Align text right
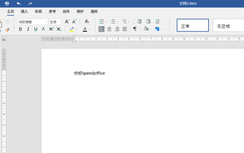The height and width of the screenshot is (153, 244). pyautogui.click(x=117, y=29)
